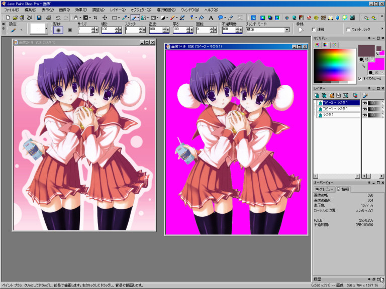Click the Undo arrow icon
The width and height of the screenshot is (386, 289).
click(x=58, y=18)
